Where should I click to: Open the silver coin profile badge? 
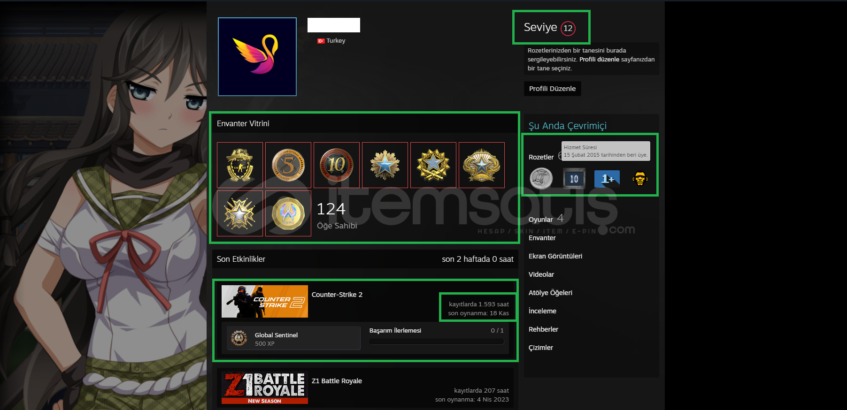click(541, 179)
